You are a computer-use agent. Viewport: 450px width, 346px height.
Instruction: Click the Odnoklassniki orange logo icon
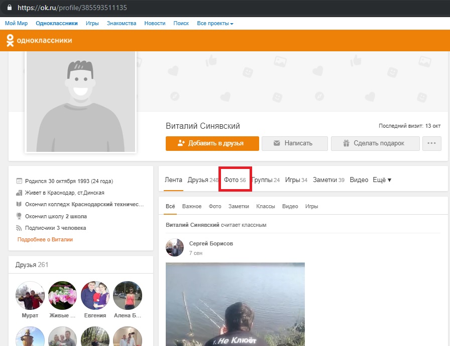pyautogui.click(x=10, y=40)
